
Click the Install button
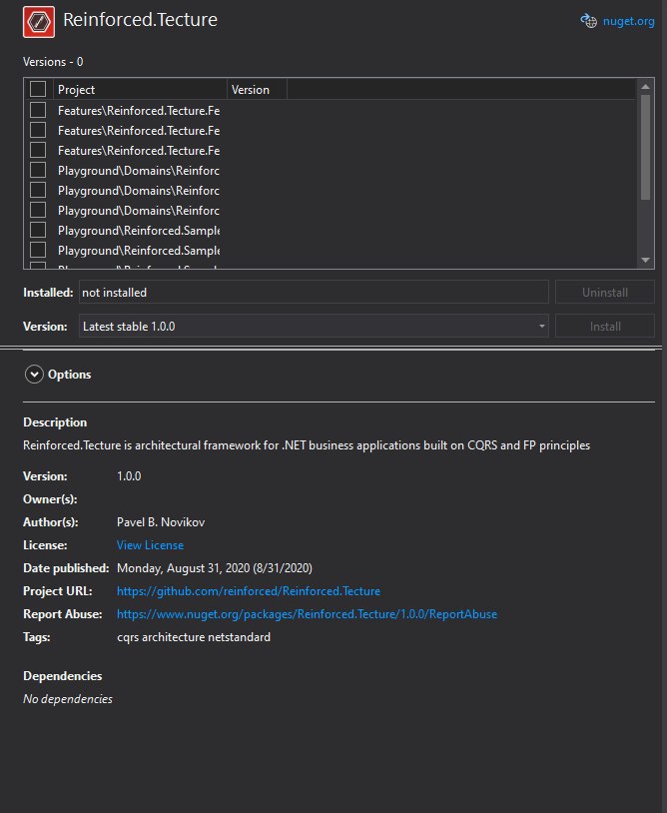(605, 327)
